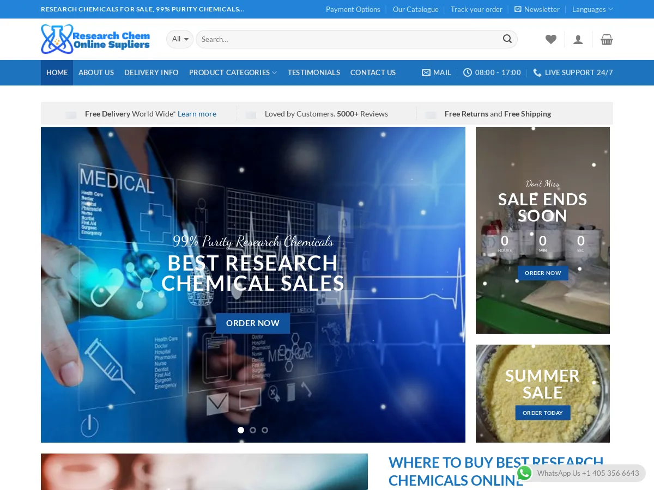Open the user account icon
Viewport: 654px width, 490px height.
pos(578,39)
